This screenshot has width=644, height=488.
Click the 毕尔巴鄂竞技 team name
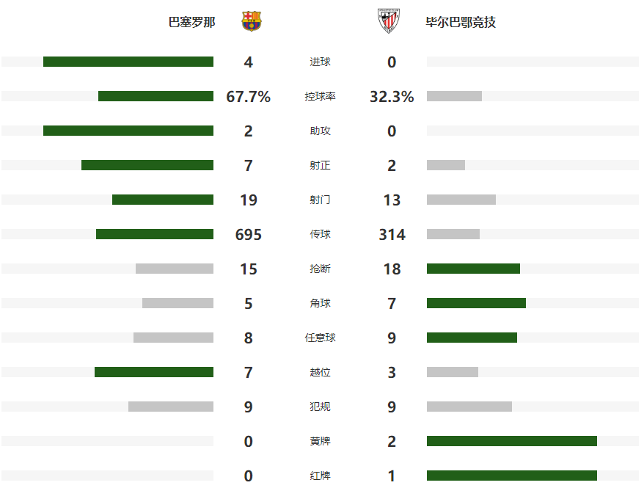pos(461,22)
